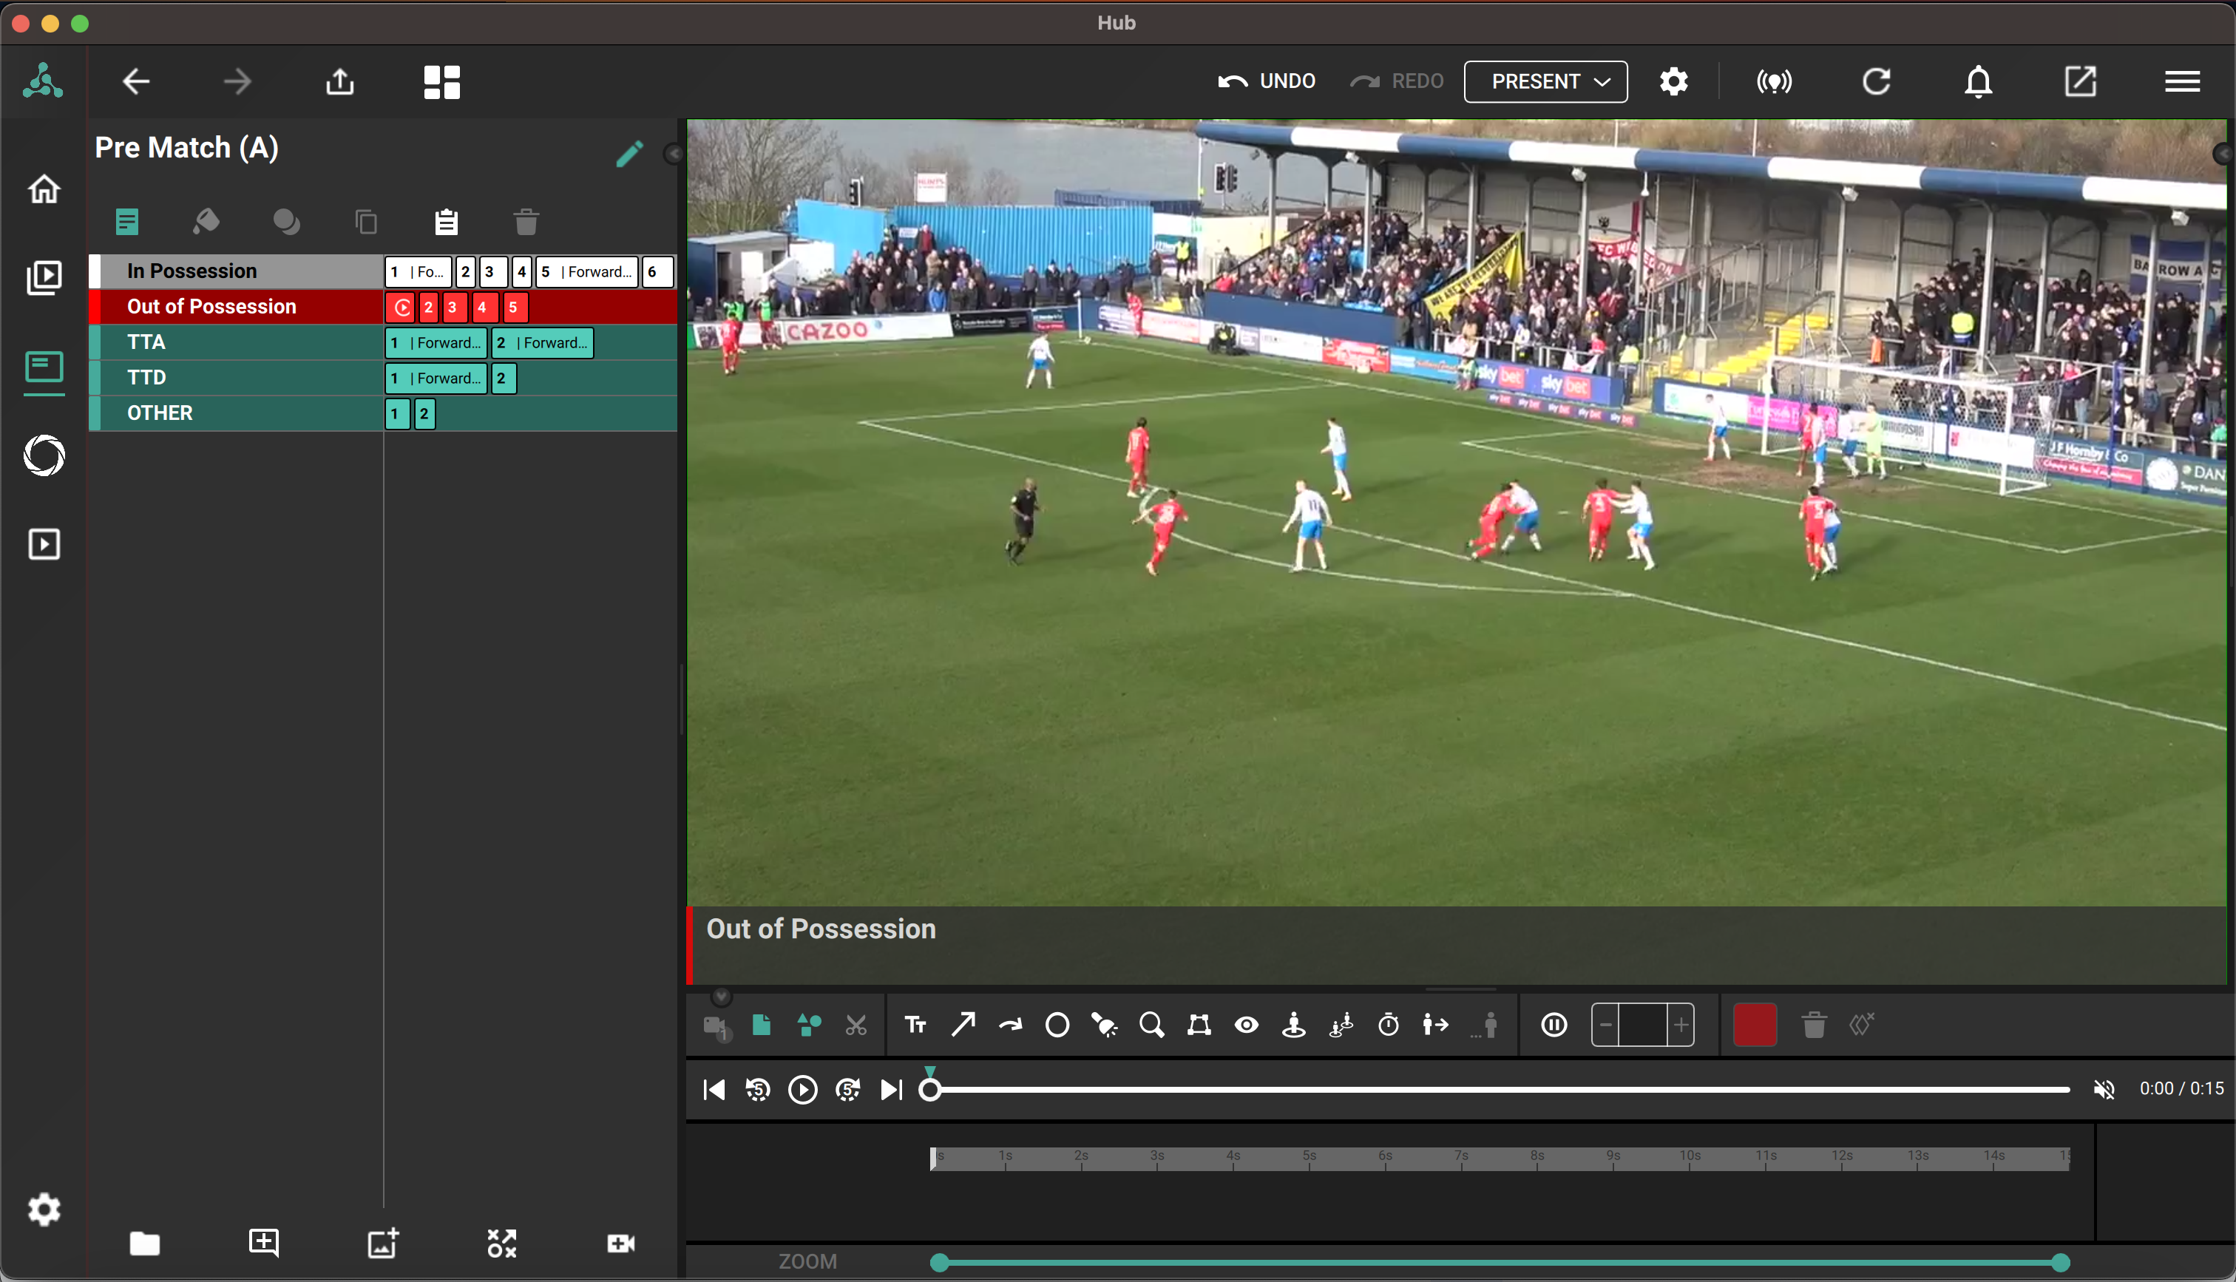
Task: Click the scissors cut tool
Action: tap(856, 1025)
